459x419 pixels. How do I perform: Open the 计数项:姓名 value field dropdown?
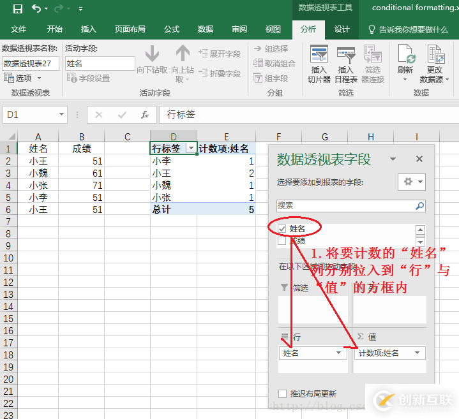tap(418, 353)
